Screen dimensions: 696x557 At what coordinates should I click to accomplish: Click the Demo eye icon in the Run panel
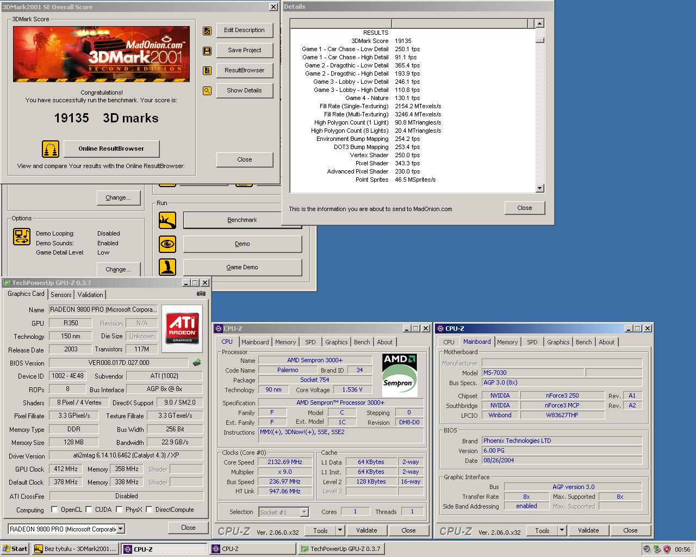167,244
